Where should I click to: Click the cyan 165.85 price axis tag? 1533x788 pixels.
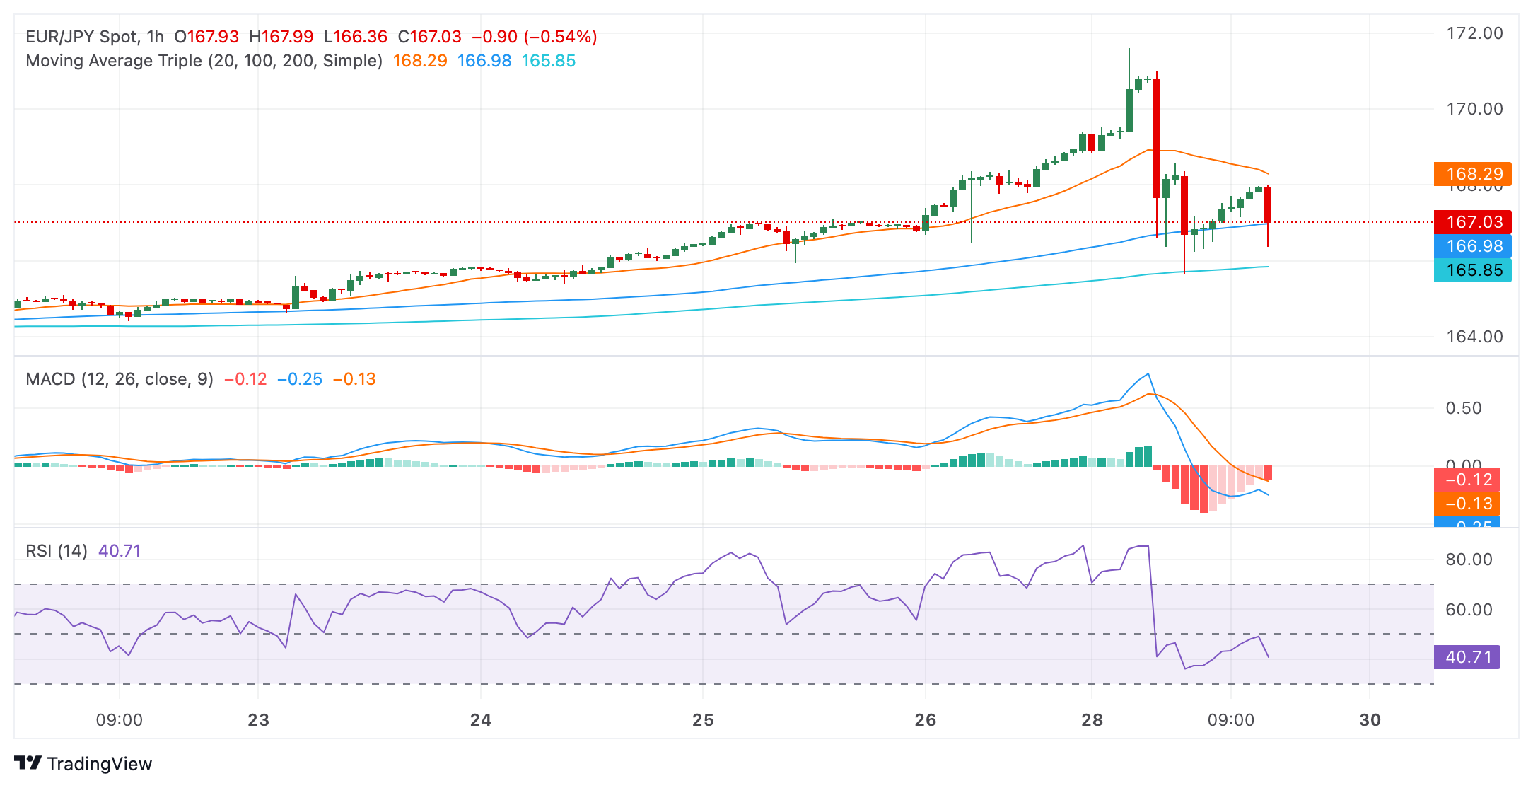pyautogui.click(x=1473, y=270)
